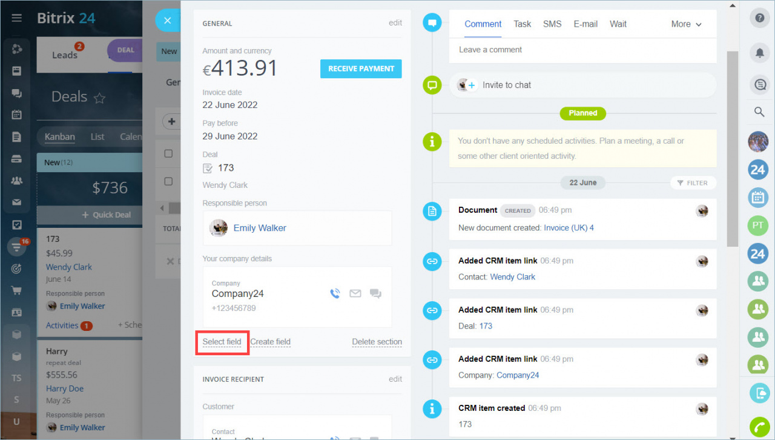Click the green phone dial button
The height and width of the screenshot is (440, 775).
click(x=759, y=428)
